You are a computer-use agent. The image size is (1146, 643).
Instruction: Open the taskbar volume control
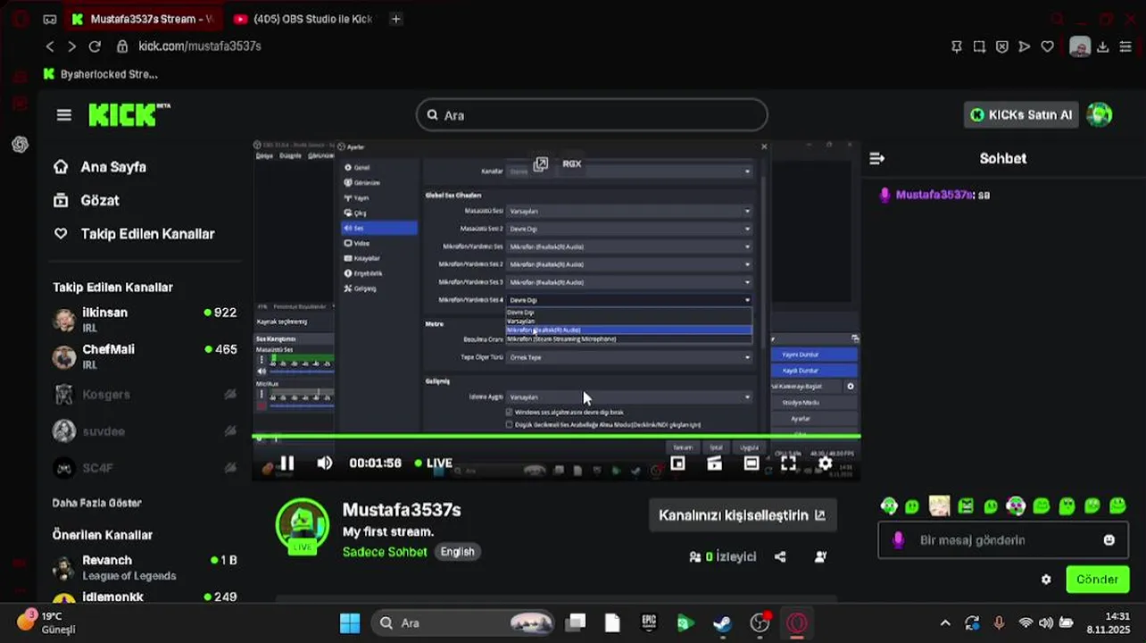point(1046,623)
